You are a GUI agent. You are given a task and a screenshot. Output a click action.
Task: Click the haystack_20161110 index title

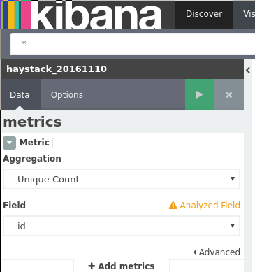[x=57, y=69]
